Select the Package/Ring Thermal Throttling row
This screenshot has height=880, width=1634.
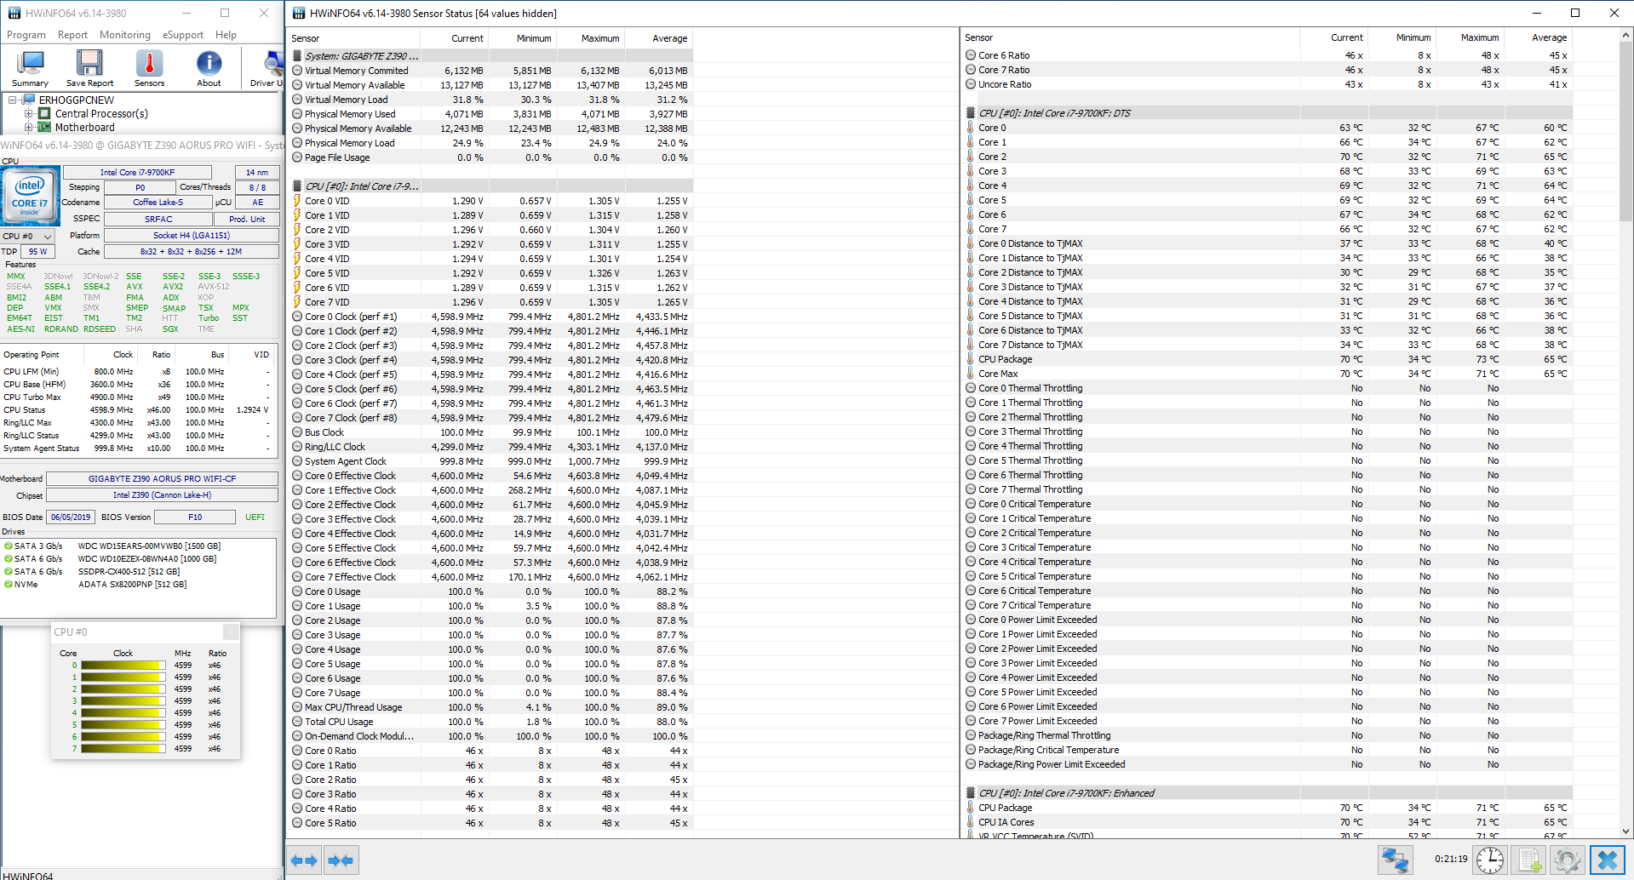click(1267, 735)
